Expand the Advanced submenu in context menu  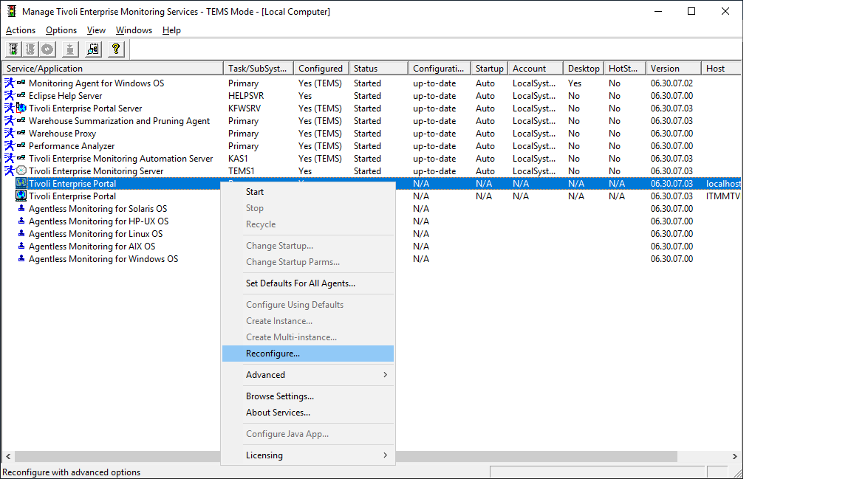(308, 375)
